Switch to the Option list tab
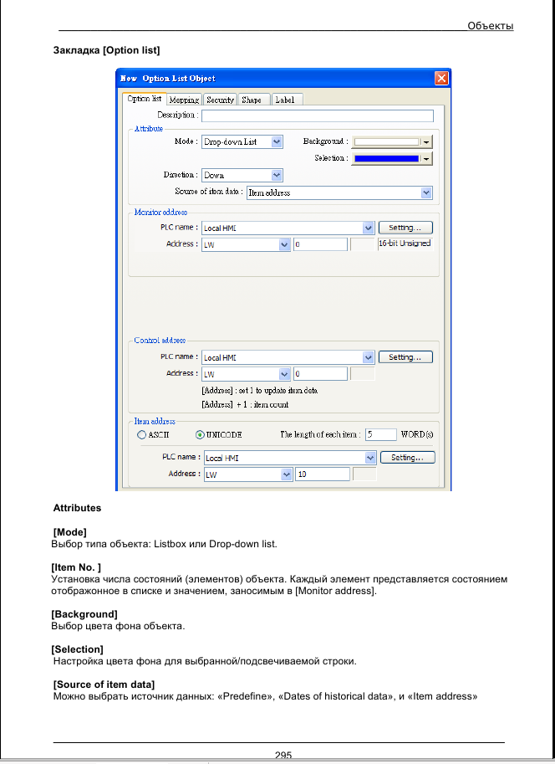This screenshot has width=555, height=764. tap(144, 99)
